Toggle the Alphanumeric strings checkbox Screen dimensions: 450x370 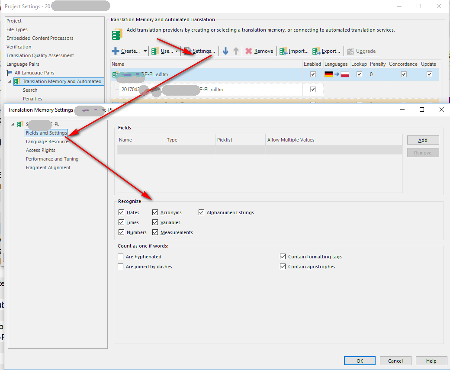coord(202,212)
